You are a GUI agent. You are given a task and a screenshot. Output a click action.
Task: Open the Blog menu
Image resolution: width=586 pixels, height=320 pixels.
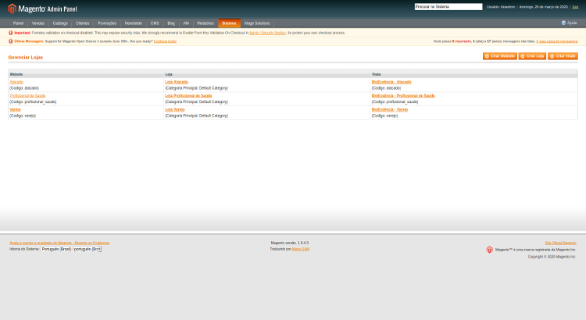tap(171, 23)
